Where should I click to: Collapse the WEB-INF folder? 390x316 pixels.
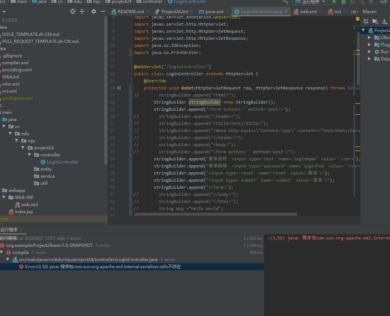point(4,197)
